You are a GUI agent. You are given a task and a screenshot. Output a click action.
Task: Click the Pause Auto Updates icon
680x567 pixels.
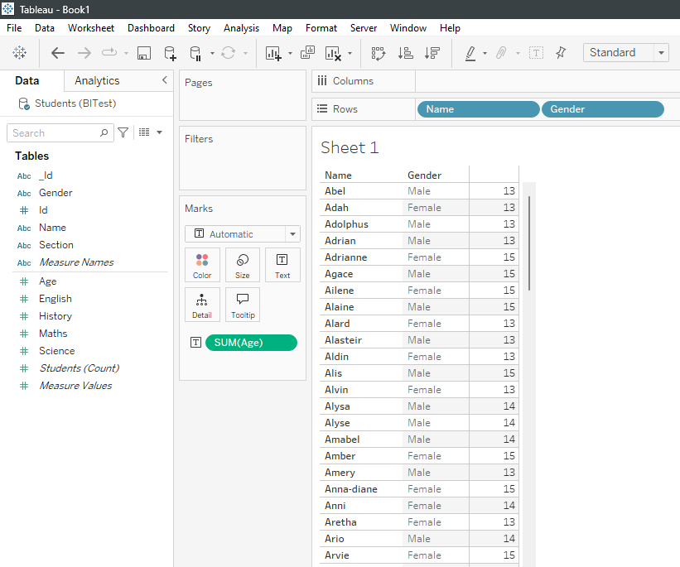tap(195, 53)
